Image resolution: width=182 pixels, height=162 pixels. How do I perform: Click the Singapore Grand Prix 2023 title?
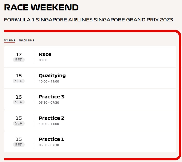pyautogui.click(x=89, y=20)
